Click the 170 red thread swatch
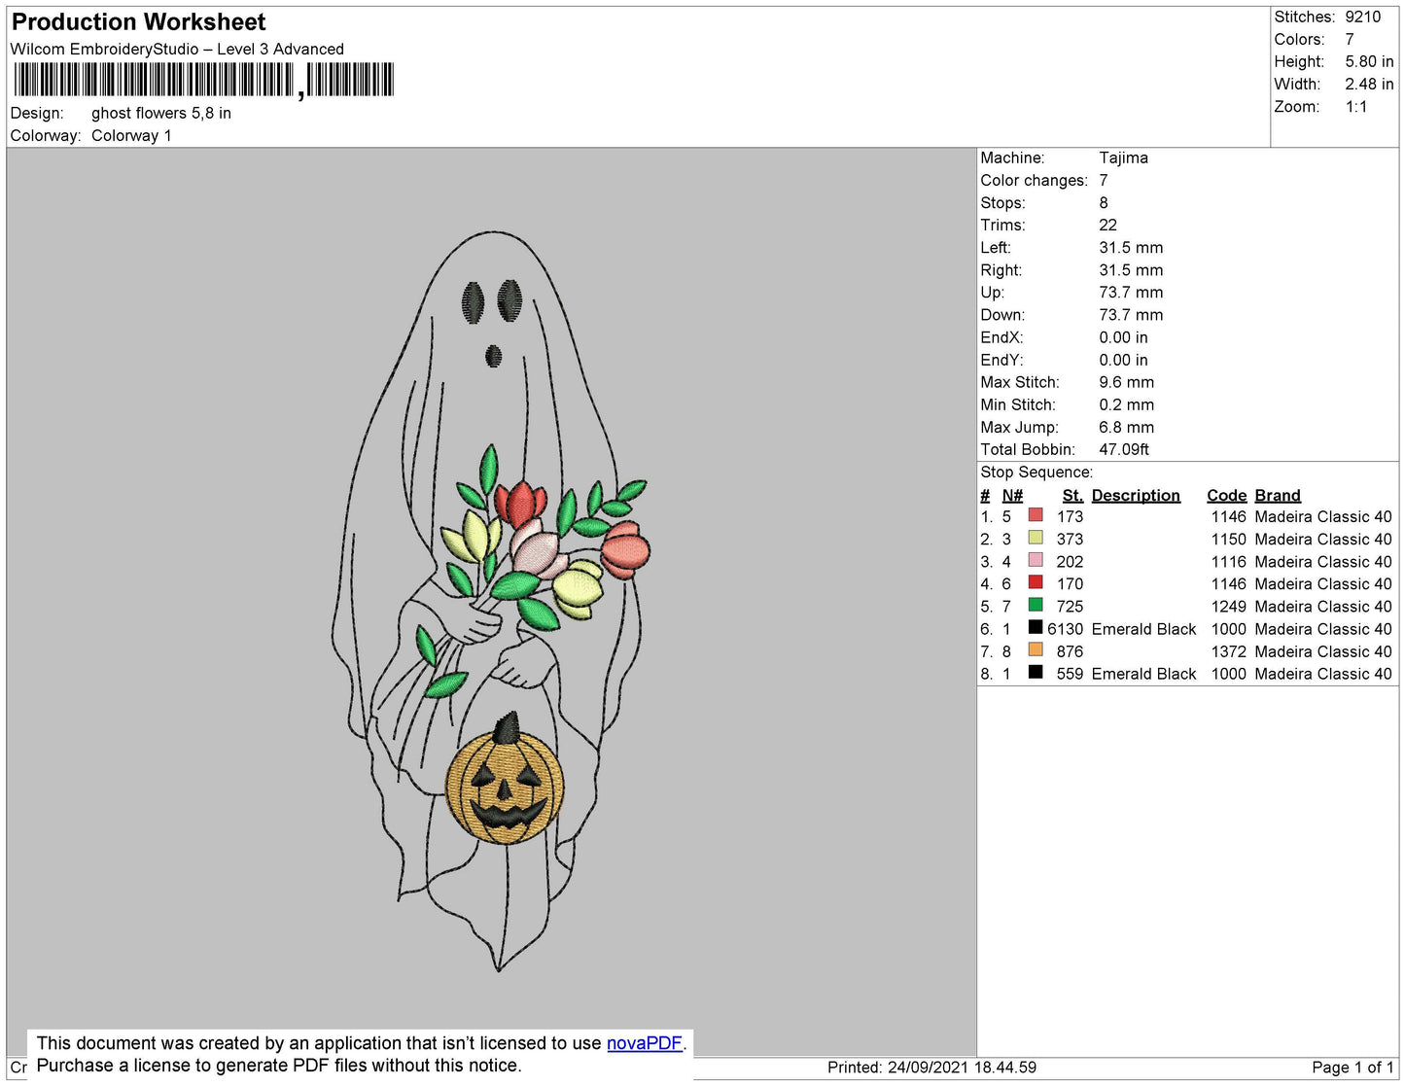1405x1086 pixels. coord(1036,582)
